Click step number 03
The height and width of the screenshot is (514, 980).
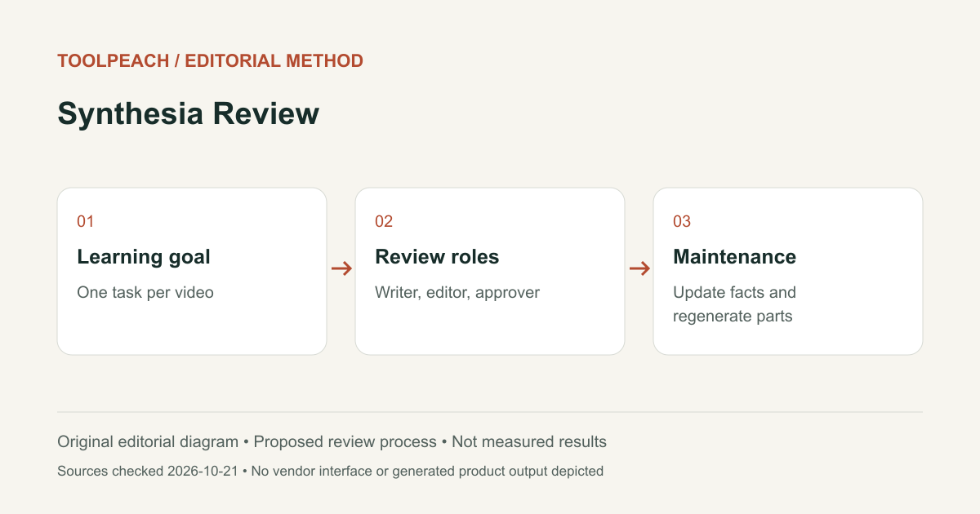[682, 221]
